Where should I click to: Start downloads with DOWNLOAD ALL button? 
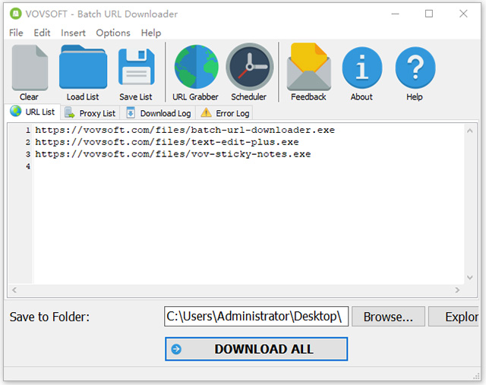coord(257,349)
